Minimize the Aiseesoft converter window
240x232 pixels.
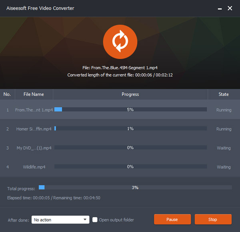220,8
